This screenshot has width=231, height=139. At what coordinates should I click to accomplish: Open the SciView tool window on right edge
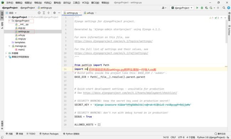pyautogui.click(x=229, y=30)
